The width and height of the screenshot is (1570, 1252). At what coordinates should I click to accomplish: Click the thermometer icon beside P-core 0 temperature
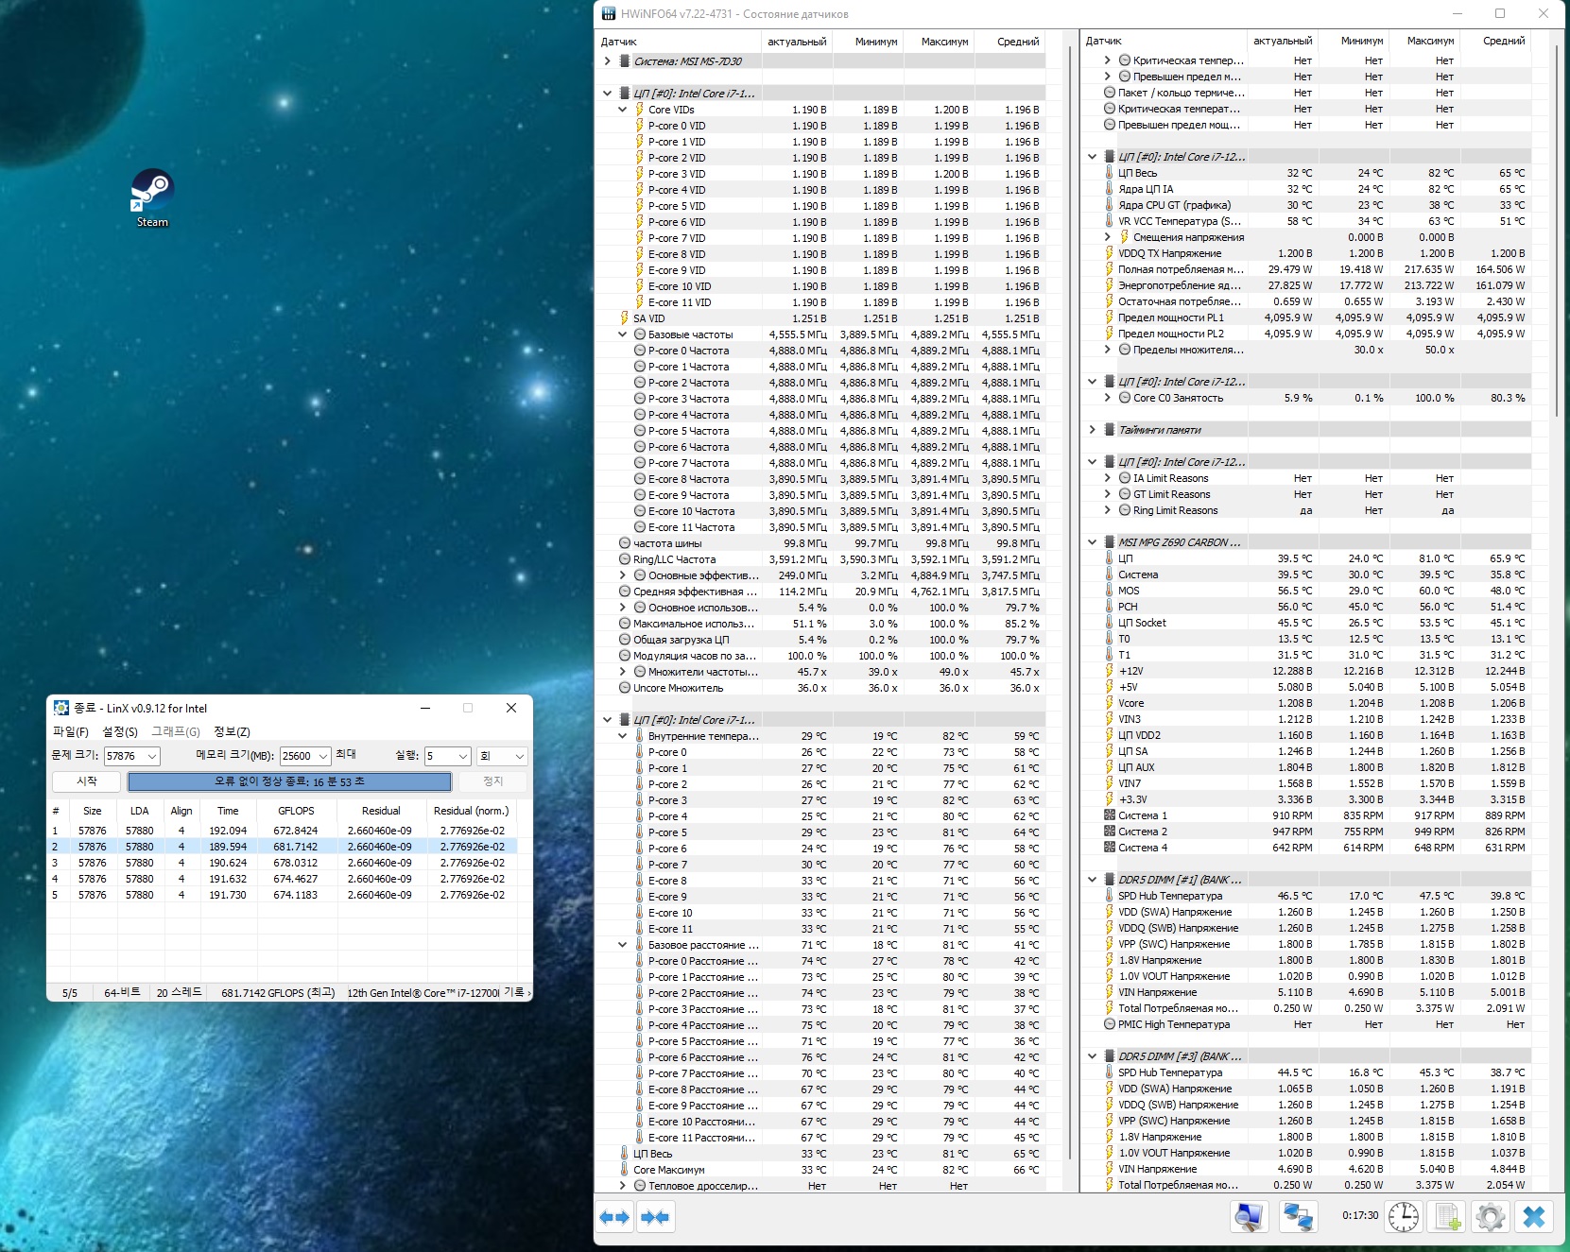639,752
